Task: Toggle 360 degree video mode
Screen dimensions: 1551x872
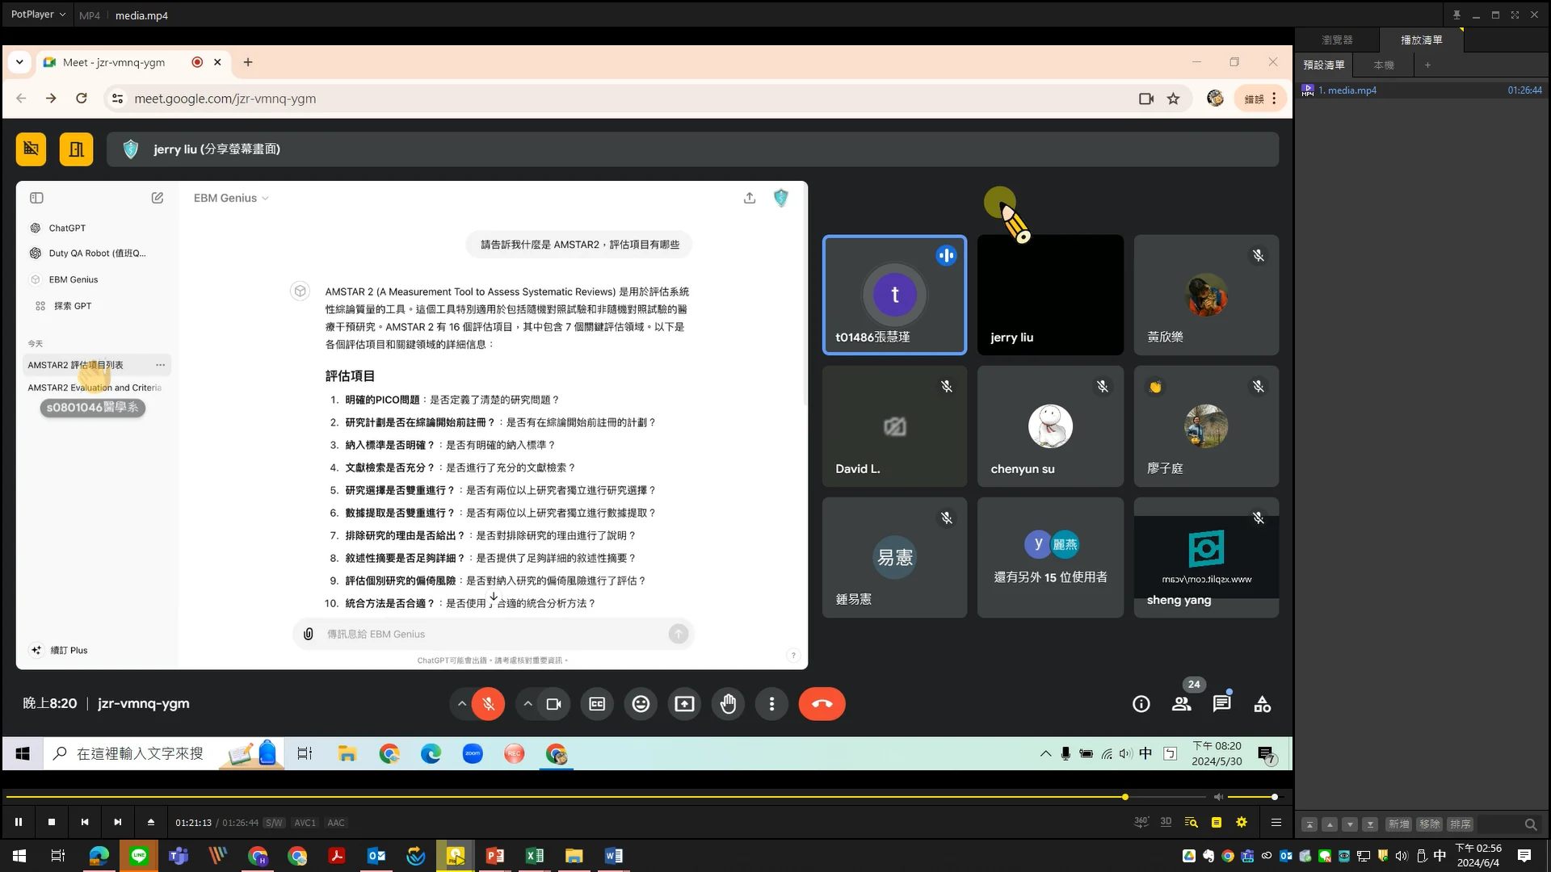Action: click(x=1141, y=822)
